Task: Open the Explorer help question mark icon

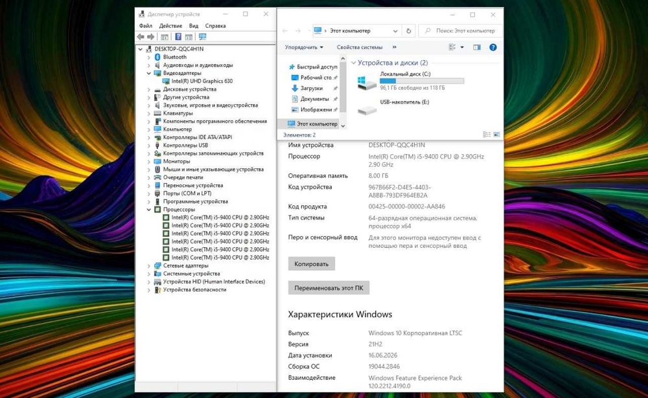Action: (x=492, y=47)
